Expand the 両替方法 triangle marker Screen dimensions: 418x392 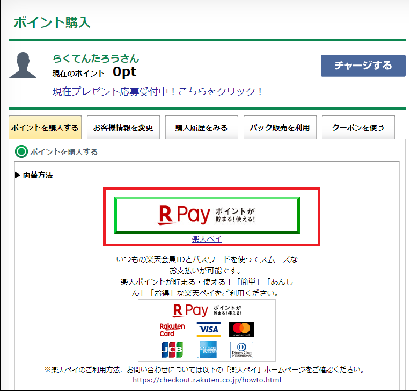pos(18,175)
